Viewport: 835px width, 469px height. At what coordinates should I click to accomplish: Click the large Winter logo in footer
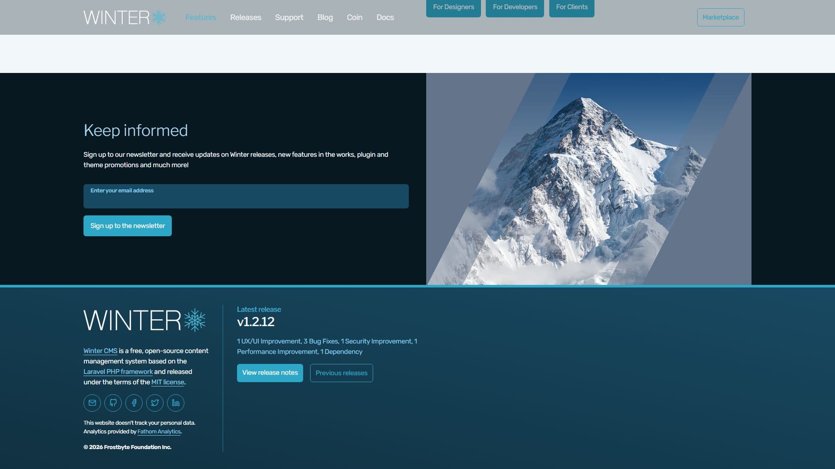tap(145, 320)
